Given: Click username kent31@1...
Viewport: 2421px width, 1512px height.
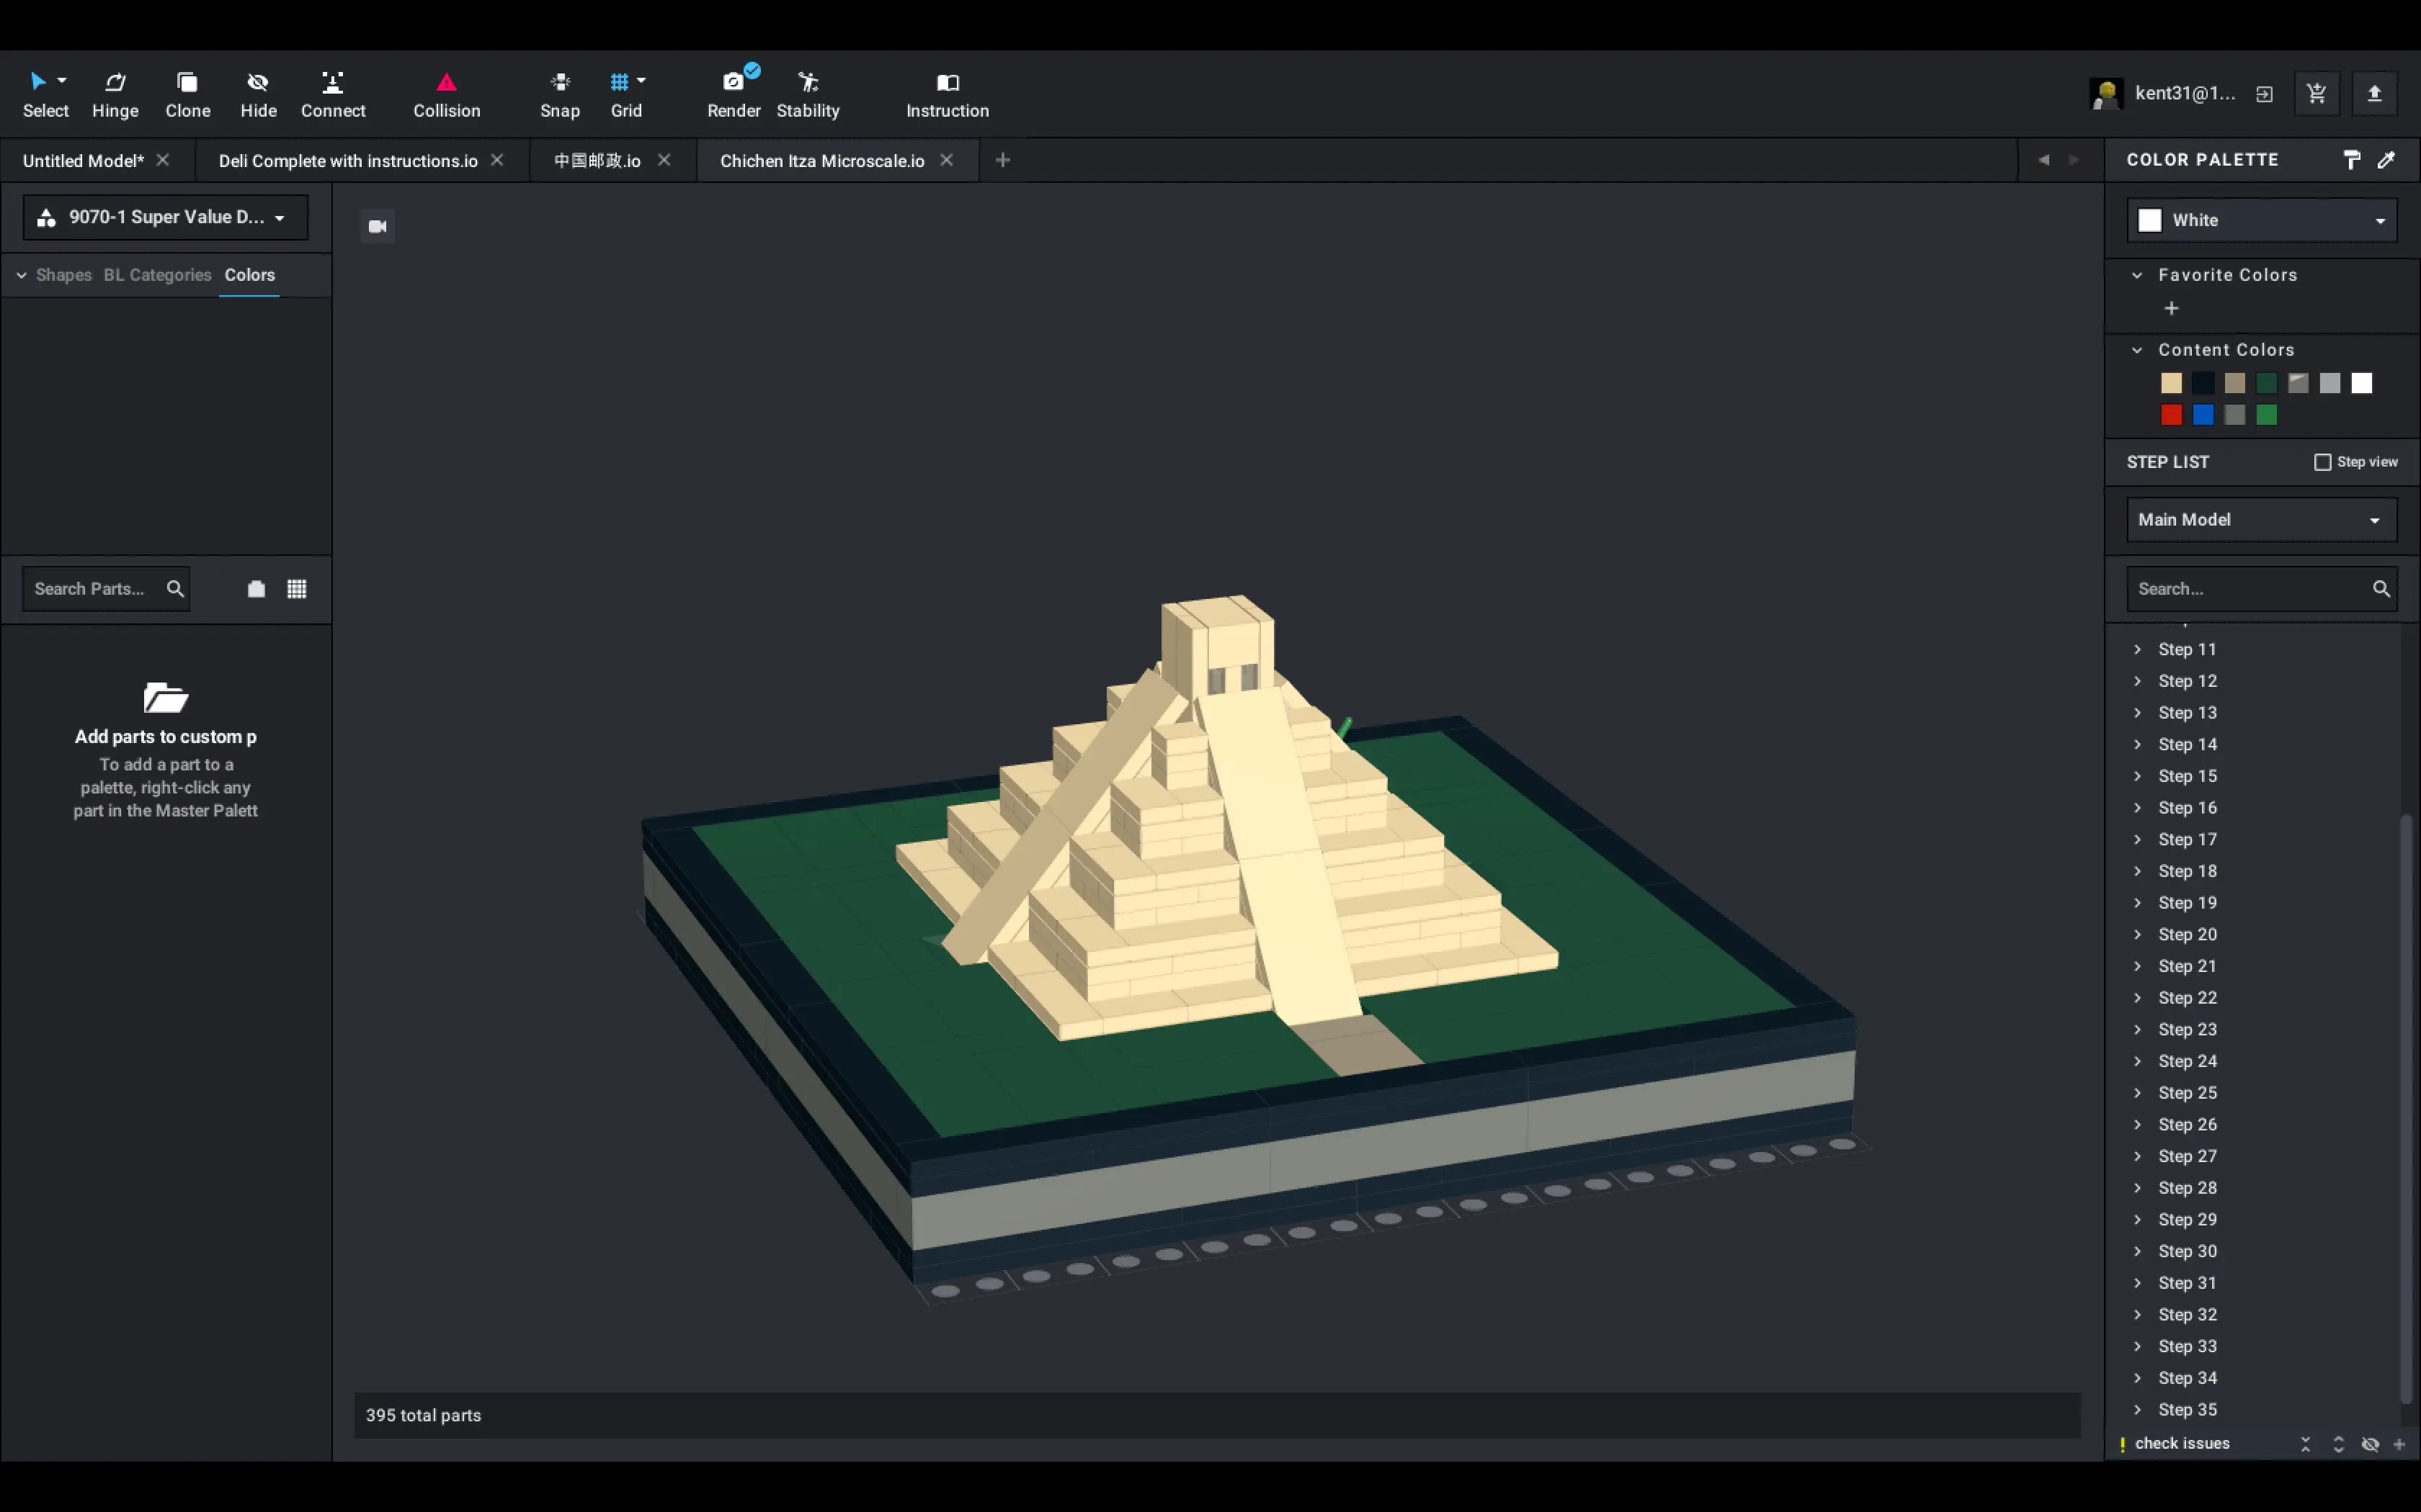Looking at the screenshot, I should click(2185, 93).
